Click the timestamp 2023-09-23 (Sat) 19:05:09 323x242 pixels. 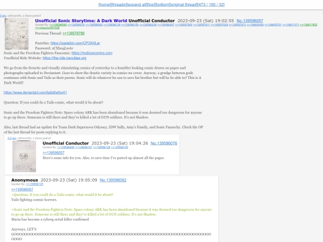click(x=69, y=180)
